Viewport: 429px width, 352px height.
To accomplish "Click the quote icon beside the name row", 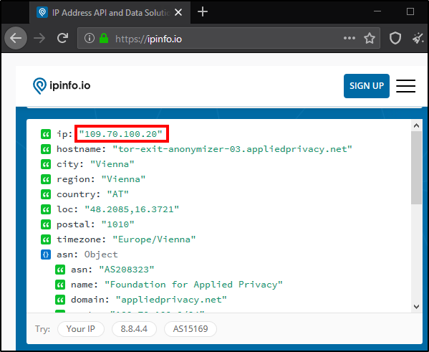I will click(x=60, y=285).
